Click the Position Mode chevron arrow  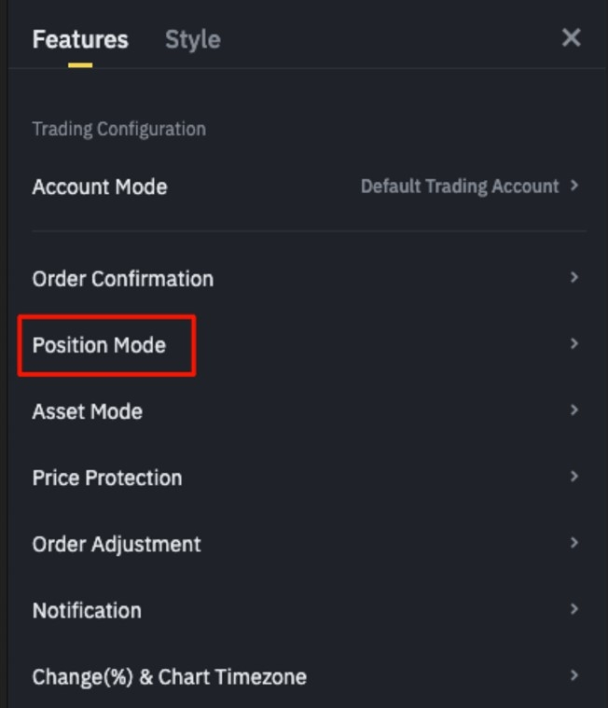click(x=574, y=344)
